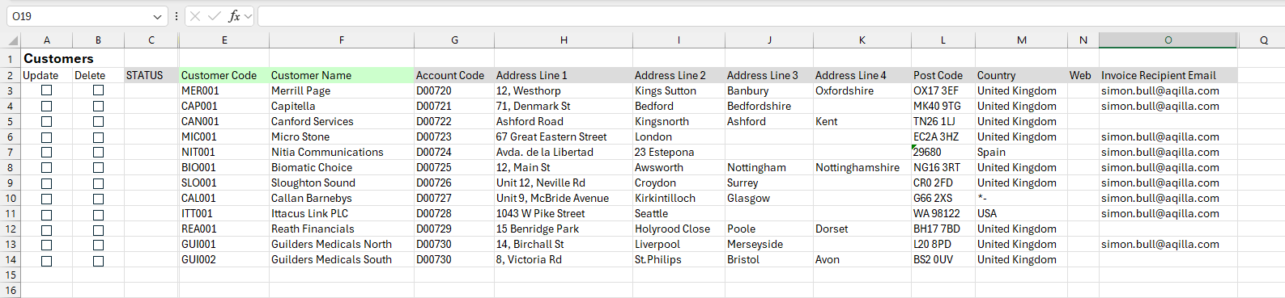Select column H header
Screen dimensions: 1285x298
tap(564, 40)
